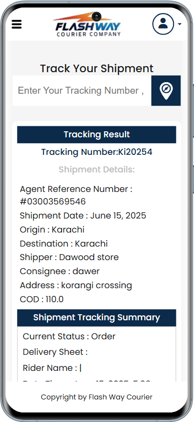Click the Consignee dawer line
The image size is (194, 422).
point(60,271)
